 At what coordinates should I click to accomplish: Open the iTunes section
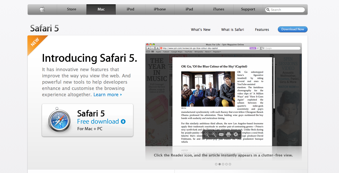click(x=218, y=9)
